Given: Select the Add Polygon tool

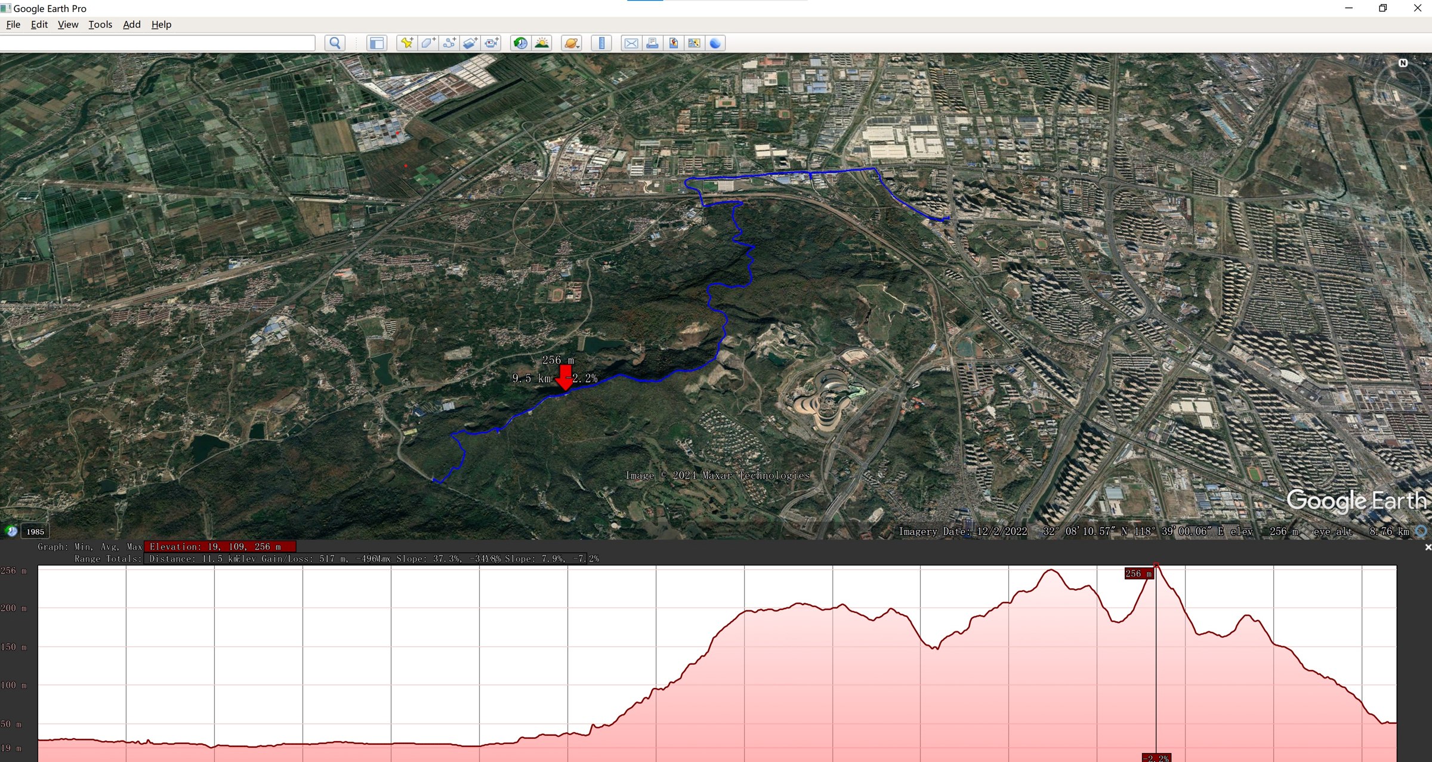Looking at the screenshot, I should click(x=428, y=43).
